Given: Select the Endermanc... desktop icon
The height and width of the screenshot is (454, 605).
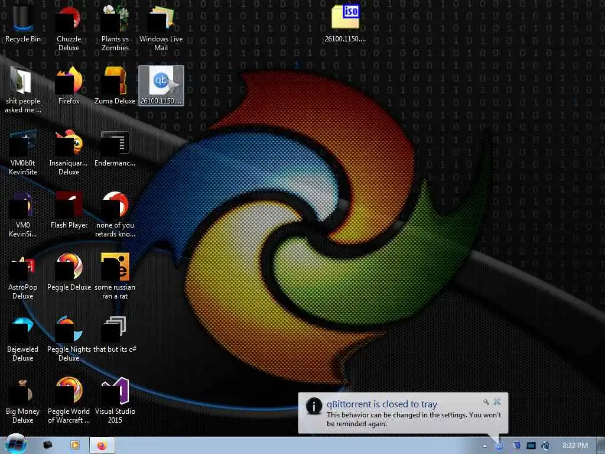Looking at the screenshot, I should click(115, 149).
